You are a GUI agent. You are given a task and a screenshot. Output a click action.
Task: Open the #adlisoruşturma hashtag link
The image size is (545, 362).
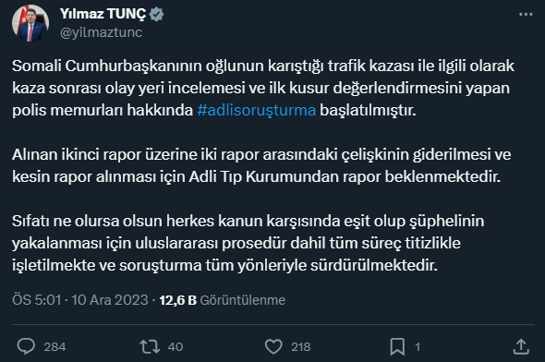(257, 110)
